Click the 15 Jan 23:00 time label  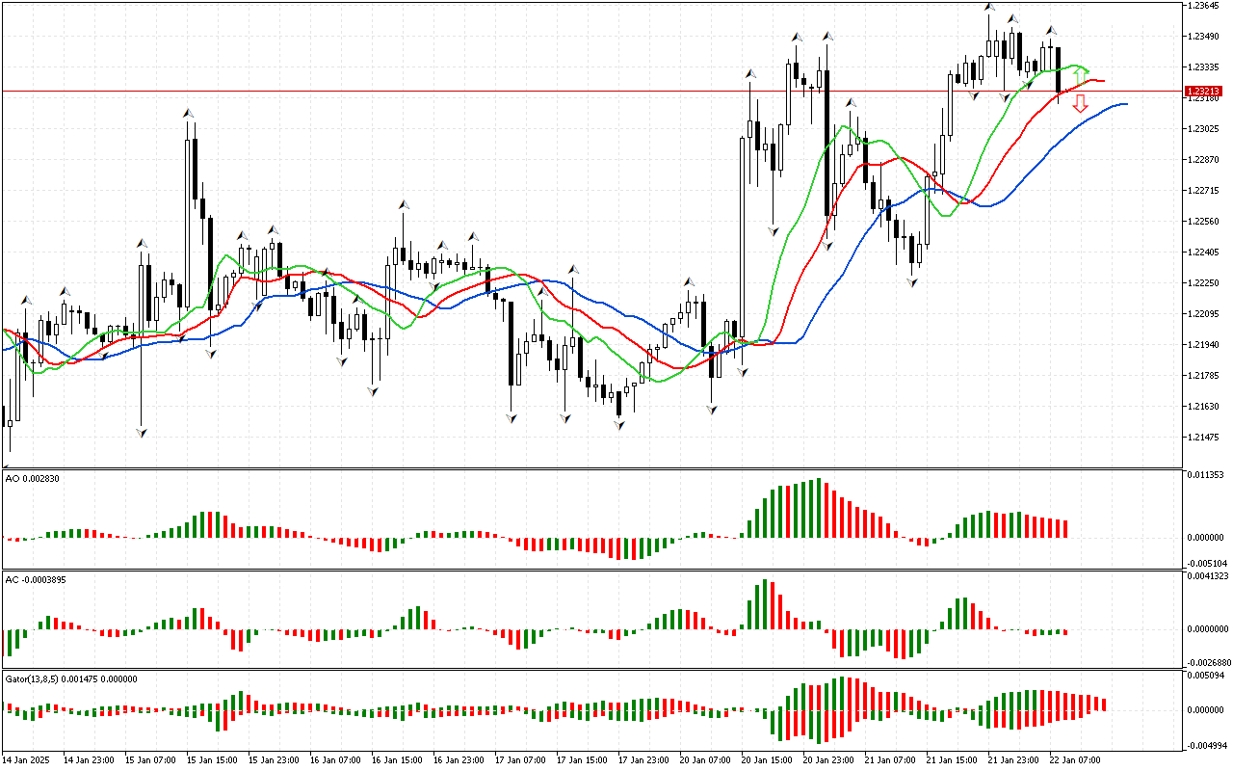(x=275, y=760)
